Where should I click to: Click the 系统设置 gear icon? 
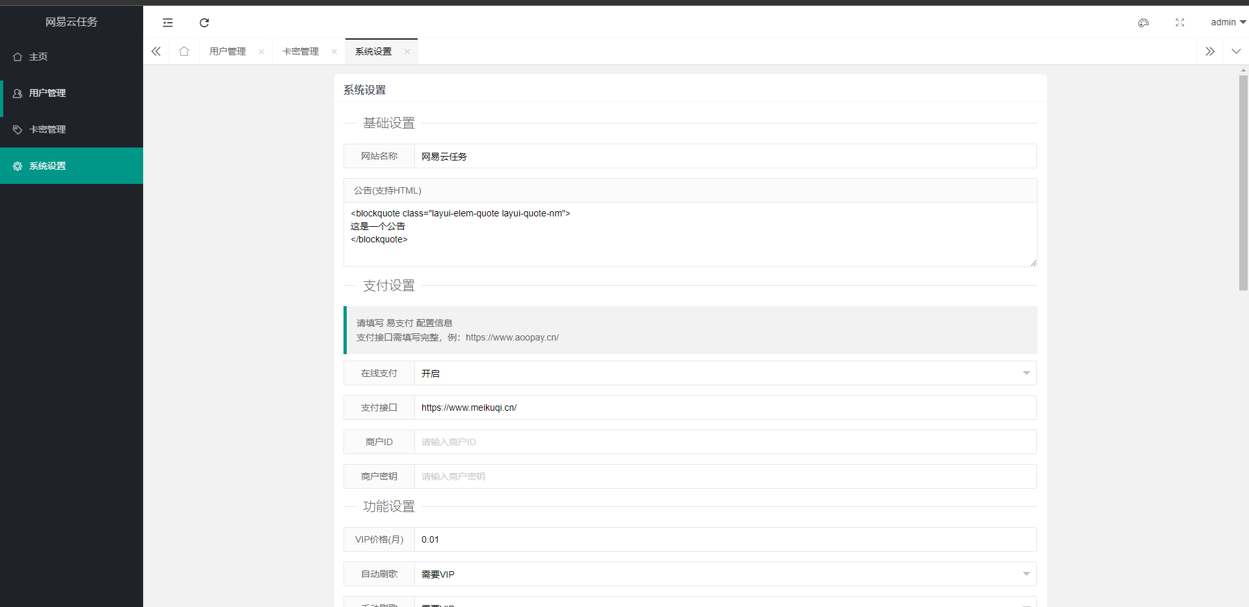17,166
